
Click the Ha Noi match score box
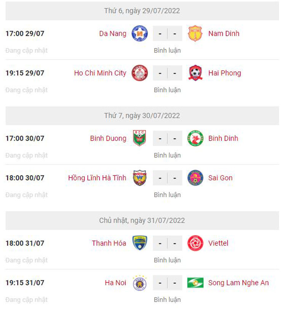(167, 283)
